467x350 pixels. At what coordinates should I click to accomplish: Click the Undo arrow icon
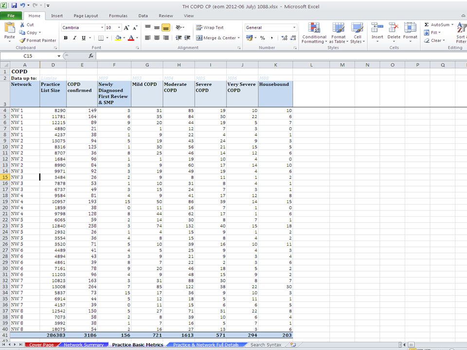pos(23,5)
